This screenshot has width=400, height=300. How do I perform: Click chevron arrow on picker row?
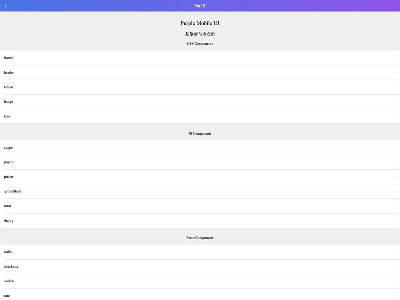pos(394,177)
